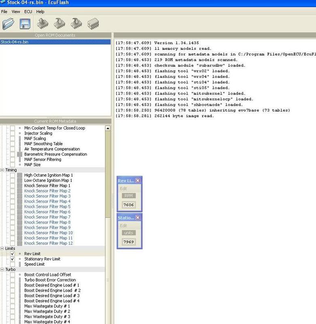
Task: Open Edit menu in Stationary Rev Limit window
Action: 123,226
